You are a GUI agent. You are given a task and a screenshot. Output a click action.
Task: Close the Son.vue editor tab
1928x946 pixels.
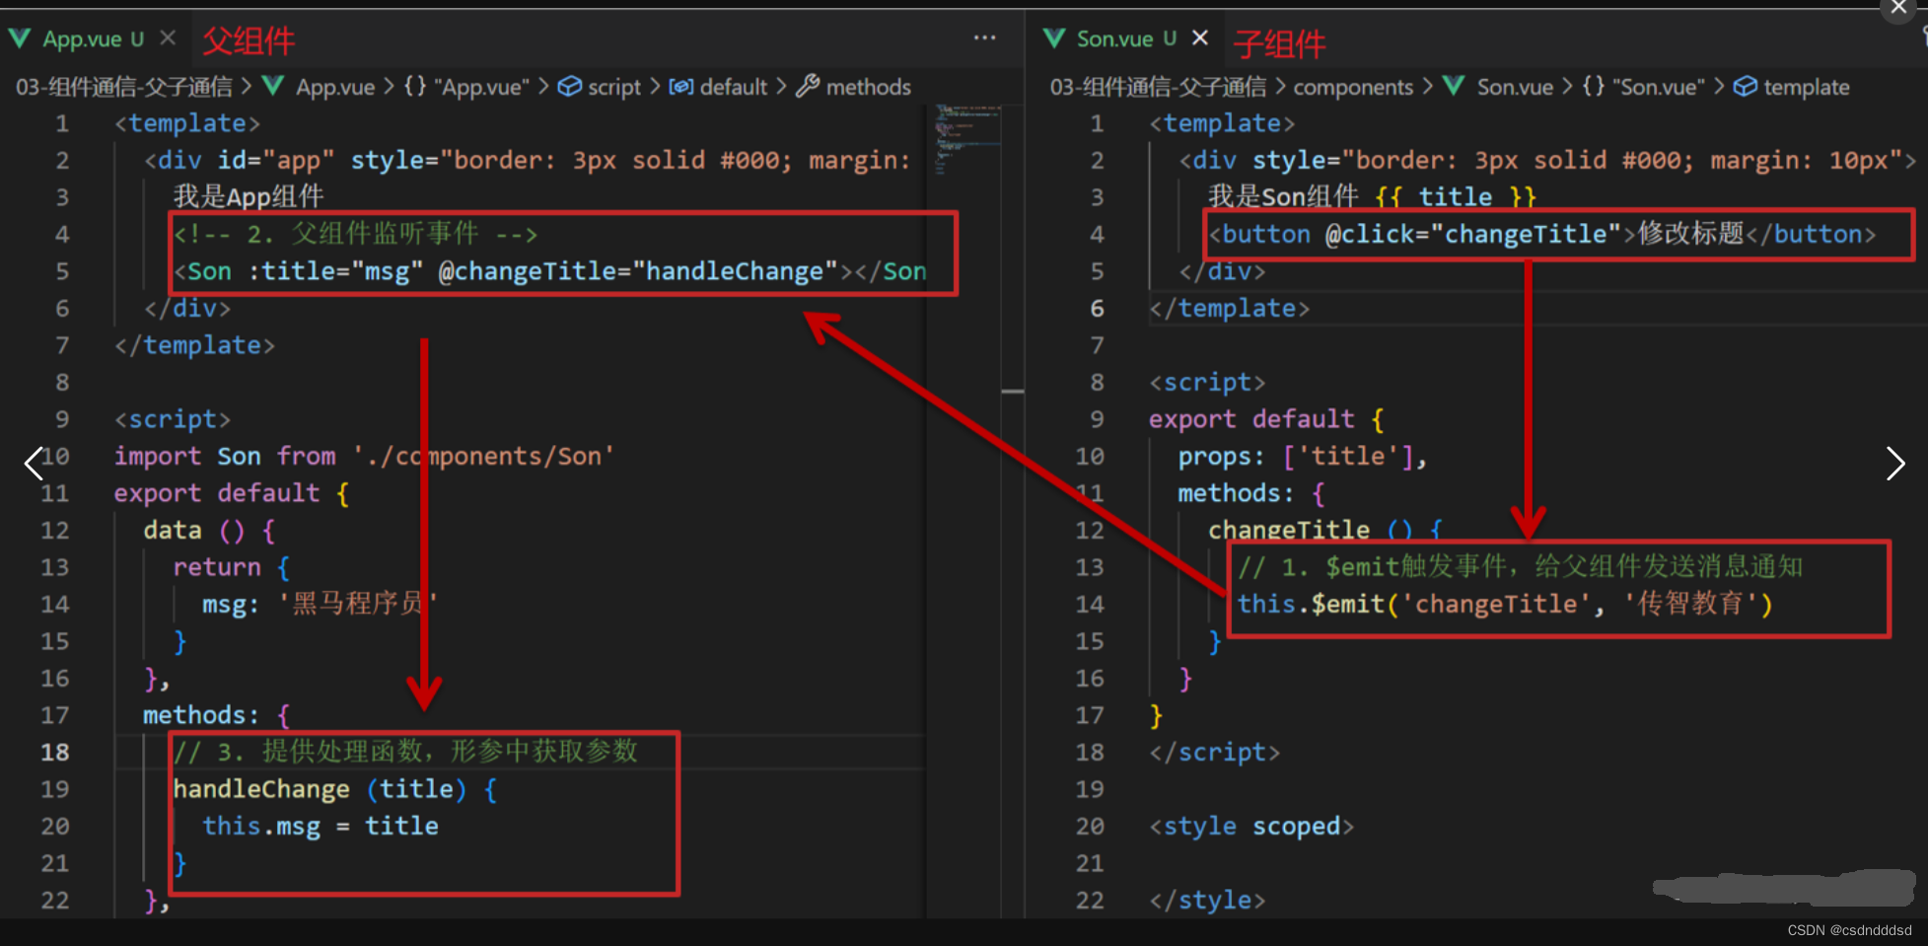pos(1200,38)
